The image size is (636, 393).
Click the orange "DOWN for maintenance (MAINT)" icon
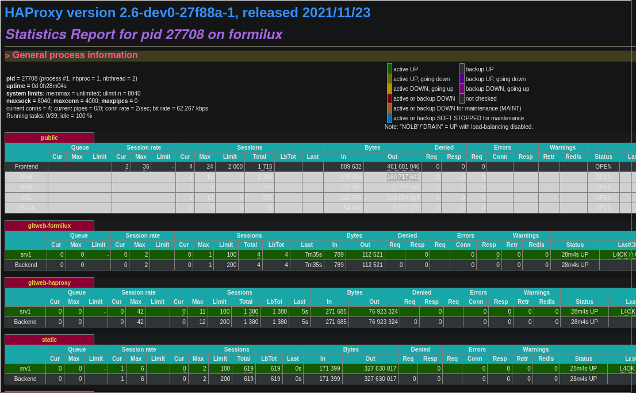click(x=389, y=108)
